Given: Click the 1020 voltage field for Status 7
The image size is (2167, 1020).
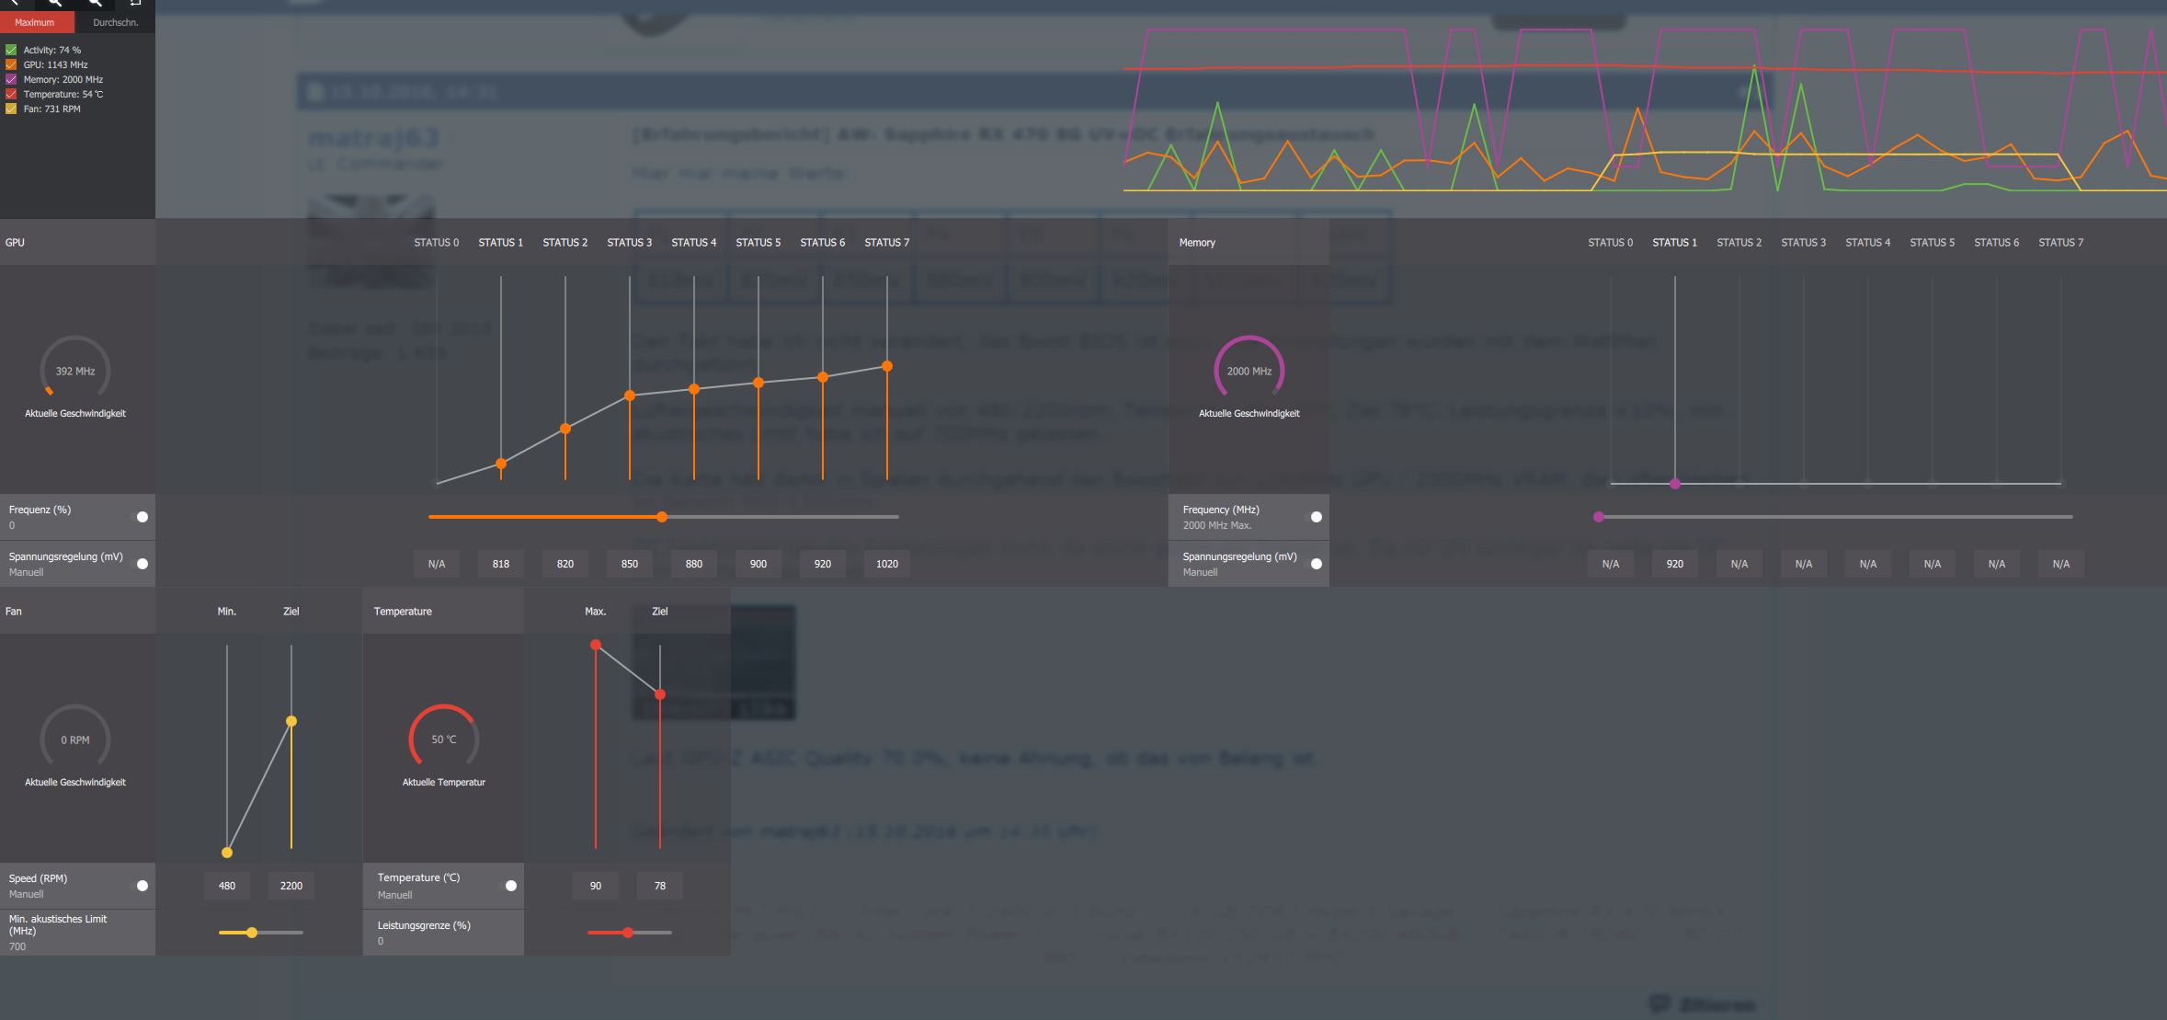Looking at the screenshot, I should 886,564.
